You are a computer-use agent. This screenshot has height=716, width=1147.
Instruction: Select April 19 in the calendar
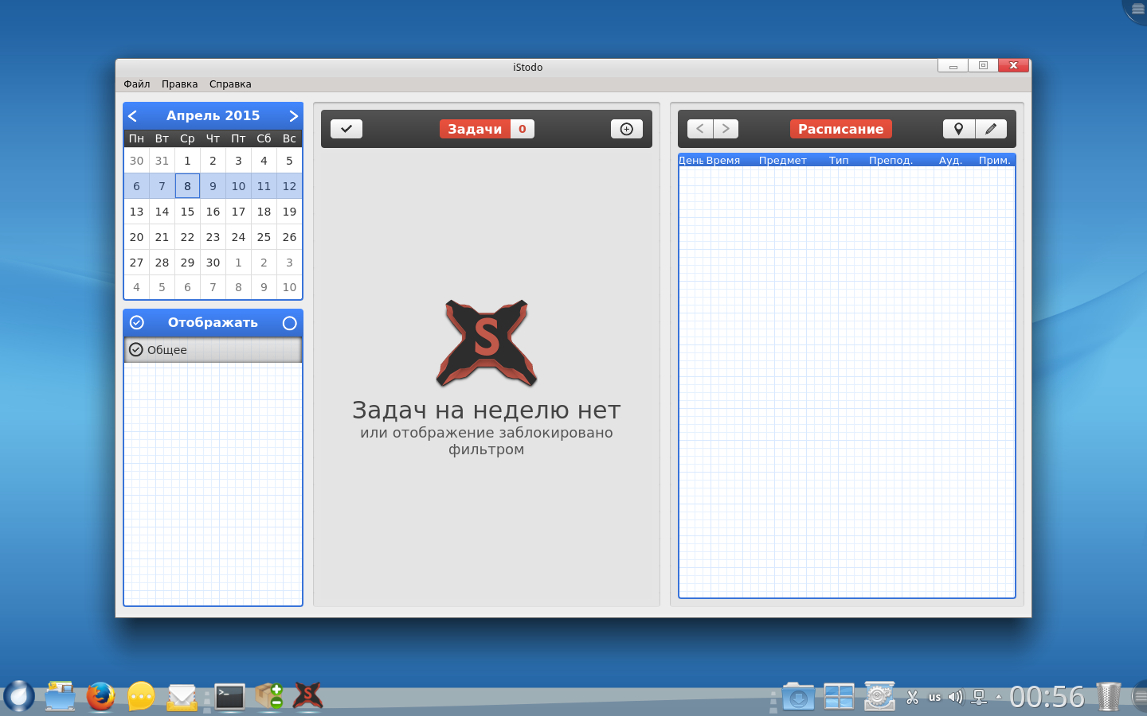point(289,212)
